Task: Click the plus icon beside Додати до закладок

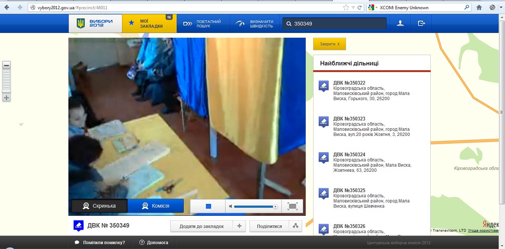Action: pos(239,226)
